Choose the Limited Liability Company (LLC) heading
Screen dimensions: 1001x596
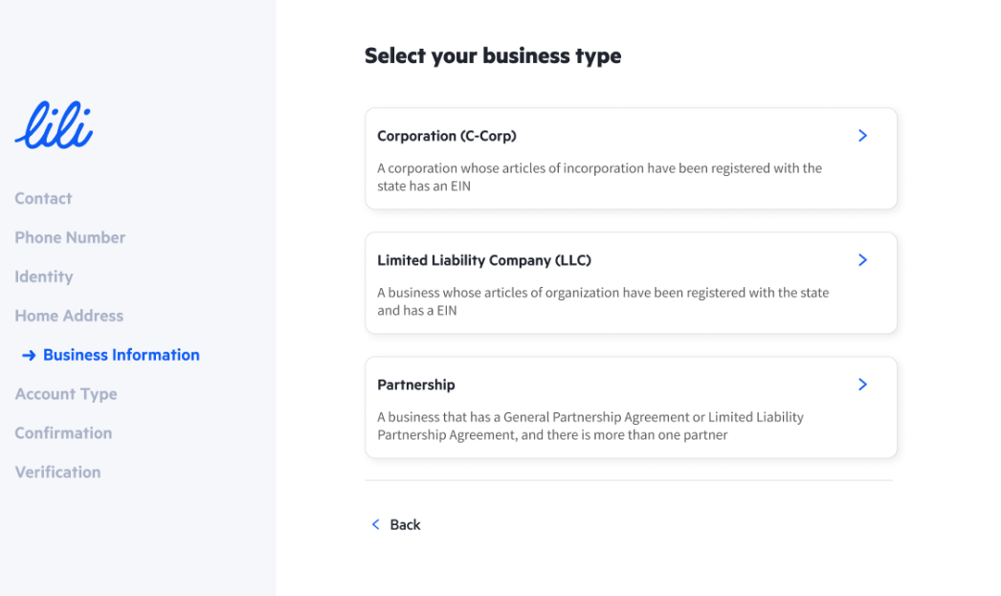pos(484,260)
